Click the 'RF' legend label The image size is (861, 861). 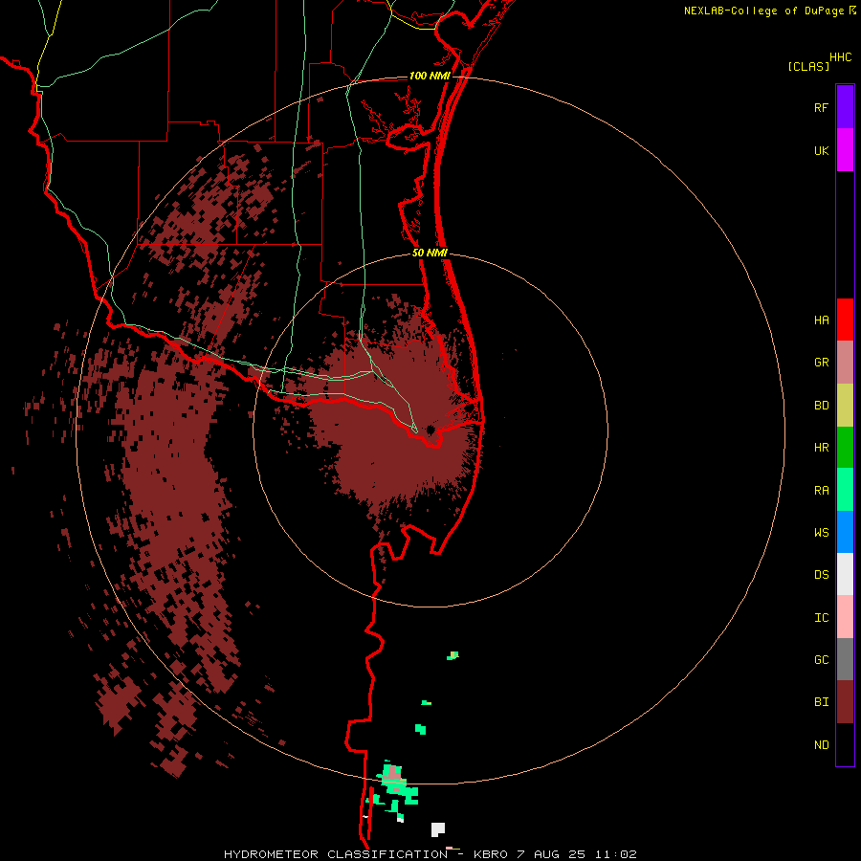pyautogui.click(x=821, y=108)
